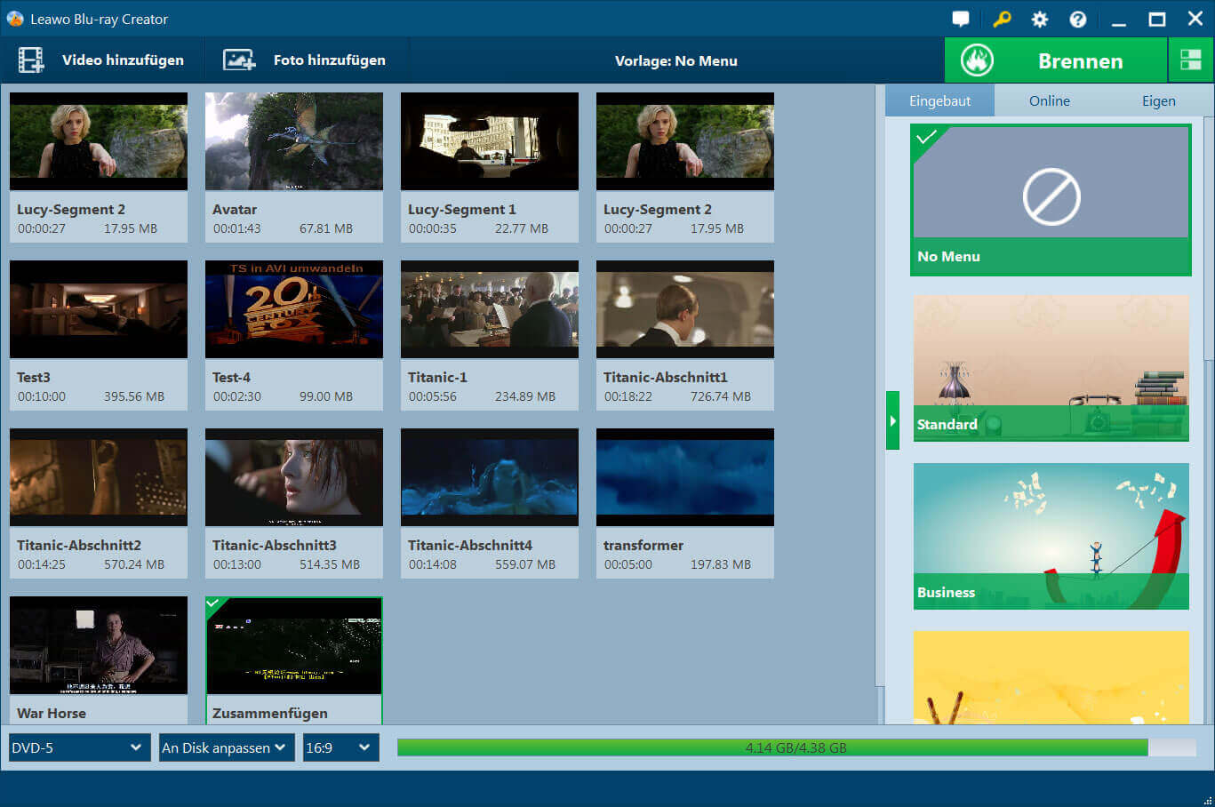
Task: Click the 99.00 MB size of Test-4
Action: point(326,396)
